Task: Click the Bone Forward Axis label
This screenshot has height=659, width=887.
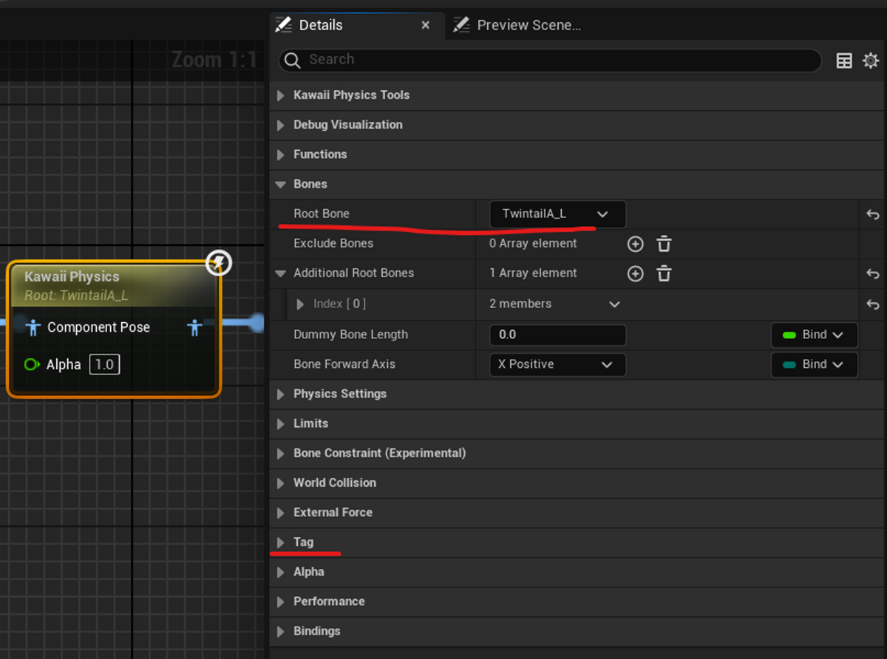Action: [344, 364]
